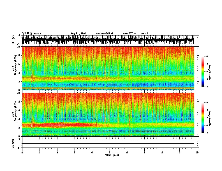
Task: Select the ch.3(V) axis label
Action: tap(13, 143)
